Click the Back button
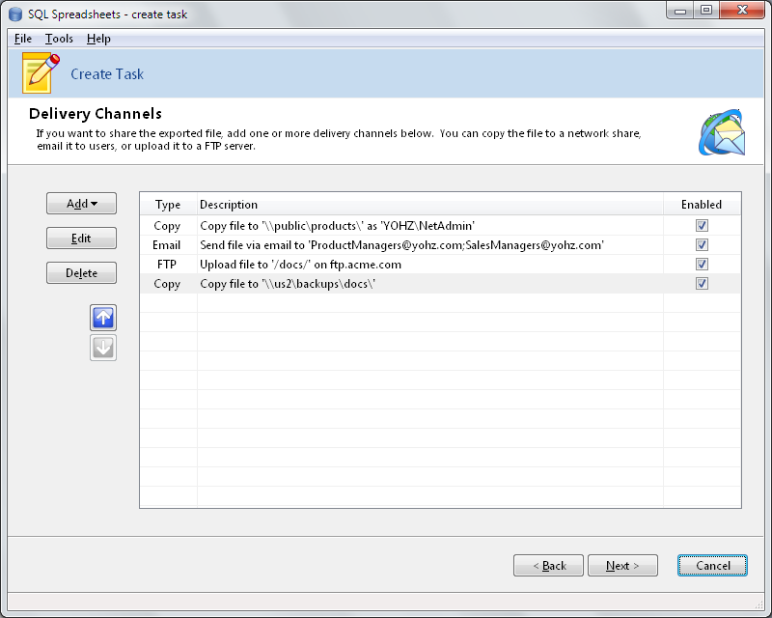772x618 pixels. pos(548,566)
